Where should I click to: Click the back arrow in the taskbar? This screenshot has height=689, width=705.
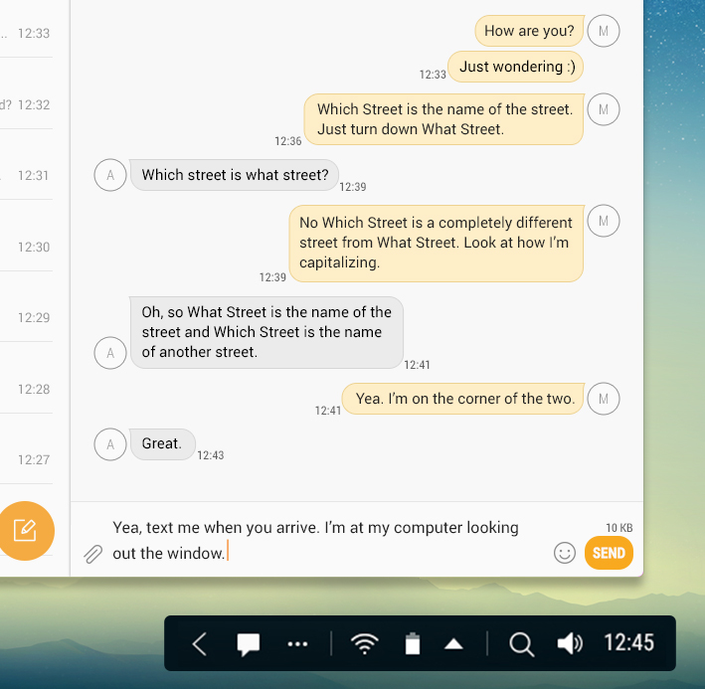[x=200, y=644]
